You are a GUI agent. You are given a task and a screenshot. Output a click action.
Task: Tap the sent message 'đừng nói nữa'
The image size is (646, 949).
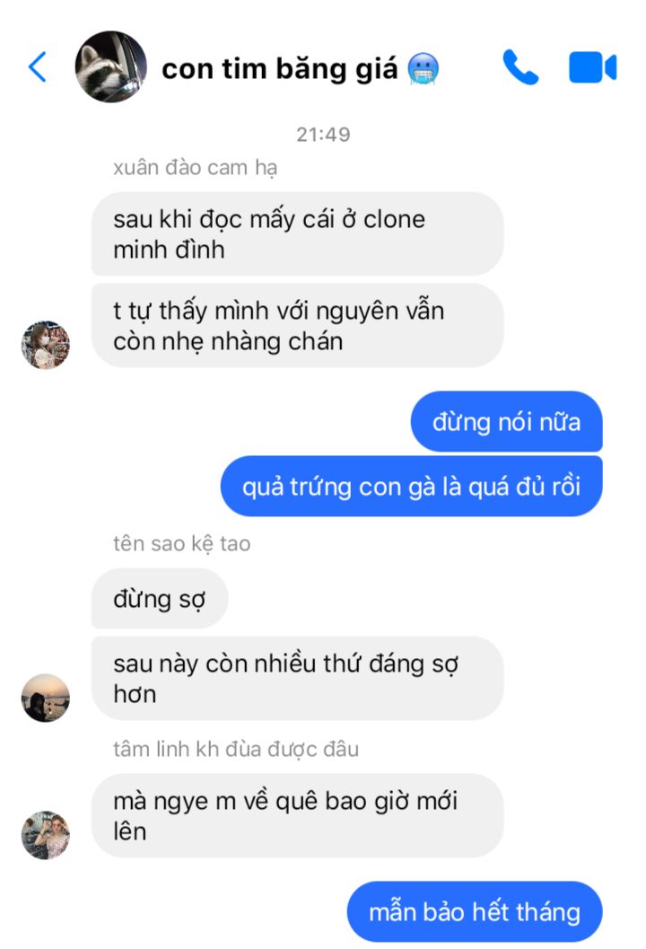tap(507, 422)
